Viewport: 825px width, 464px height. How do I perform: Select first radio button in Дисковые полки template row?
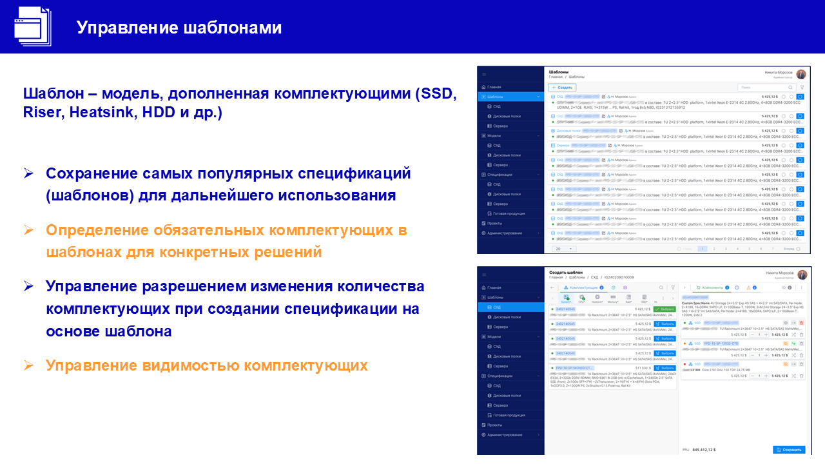784,131
